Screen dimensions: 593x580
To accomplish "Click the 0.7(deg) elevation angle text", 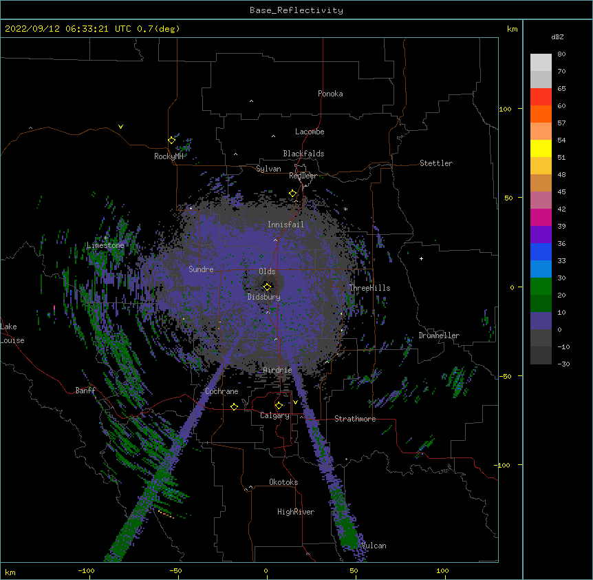I will click(158, 29).
